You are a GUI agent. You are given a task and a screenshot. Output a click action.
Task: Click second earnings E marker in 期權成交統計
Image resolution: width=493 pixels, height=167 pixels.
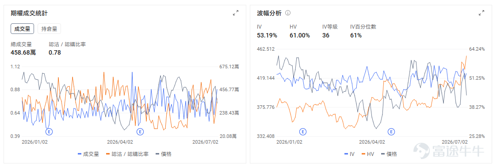(140, 132)
